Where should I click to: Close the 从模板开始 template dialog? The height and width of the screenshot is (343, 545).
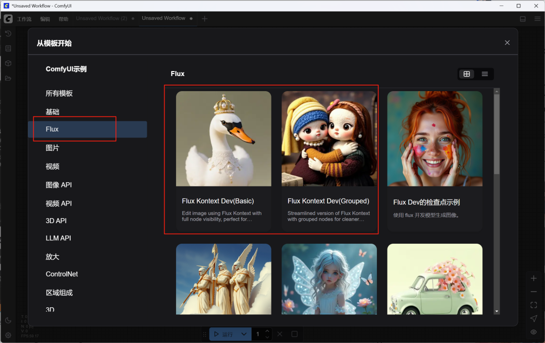(x=508, y=43)
